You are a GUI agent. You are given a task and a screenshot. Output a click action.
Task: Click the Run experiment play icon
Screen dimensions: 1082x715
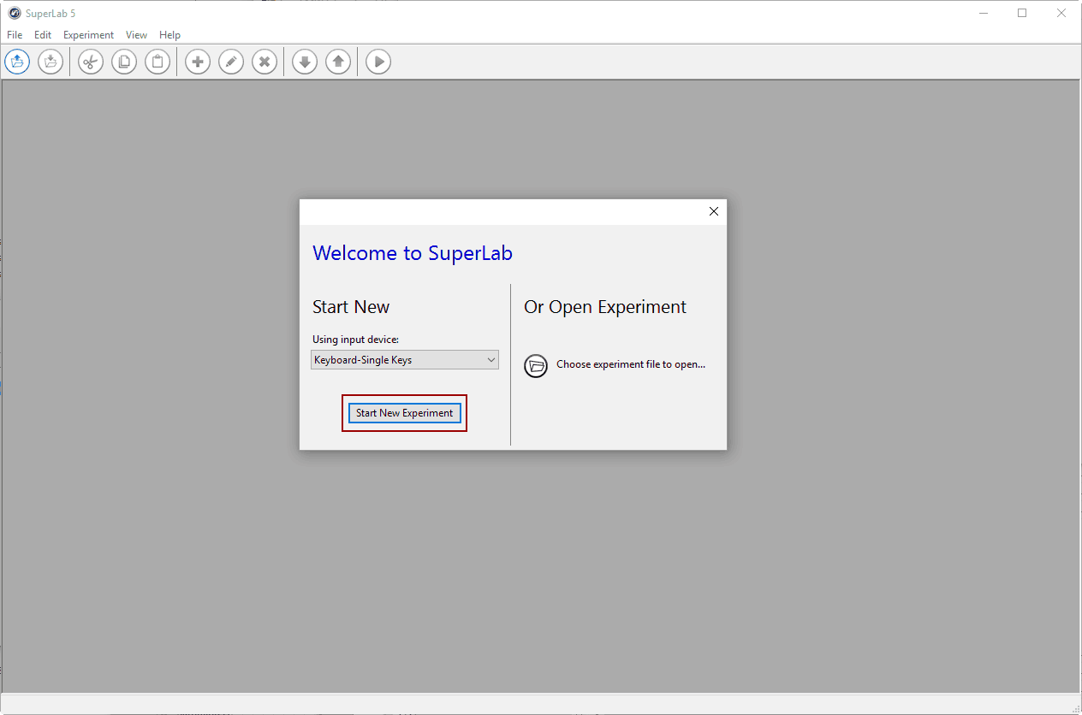[x=378, y=62]
